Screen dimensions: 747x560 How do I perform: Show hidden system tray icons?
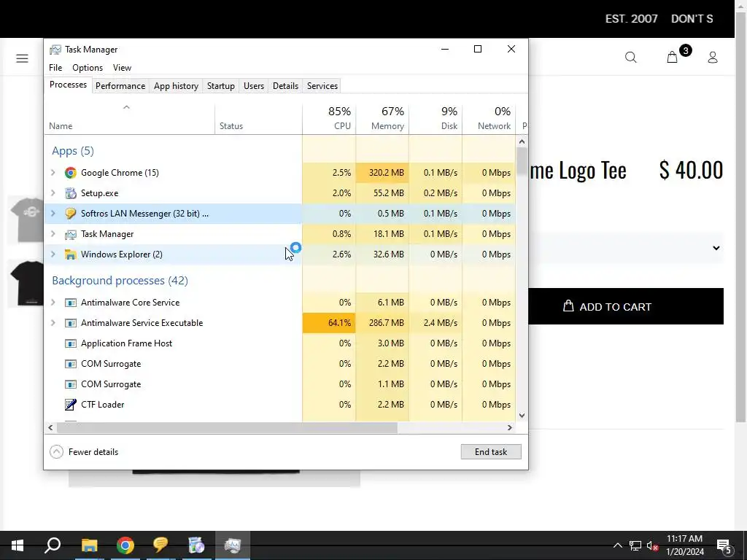click(x=617, y=545)
